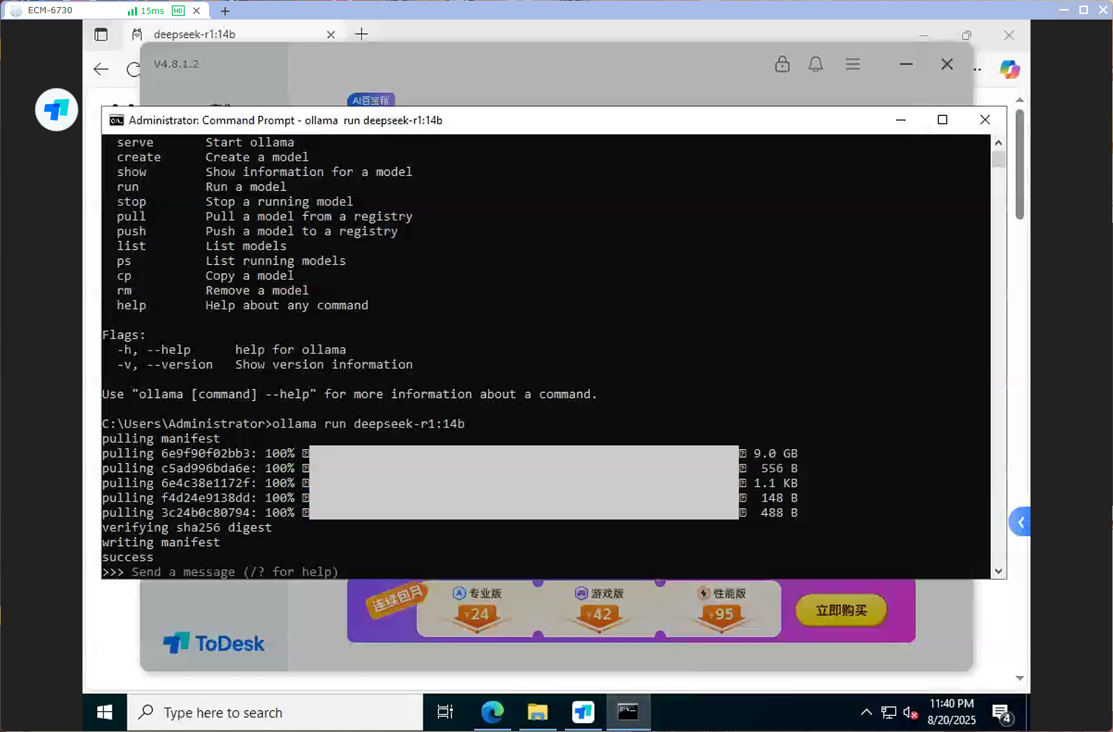Viewport: 1113px width, 732px height.
Task: Click the Command Prompt title bar icon
Action: [117, 120]
